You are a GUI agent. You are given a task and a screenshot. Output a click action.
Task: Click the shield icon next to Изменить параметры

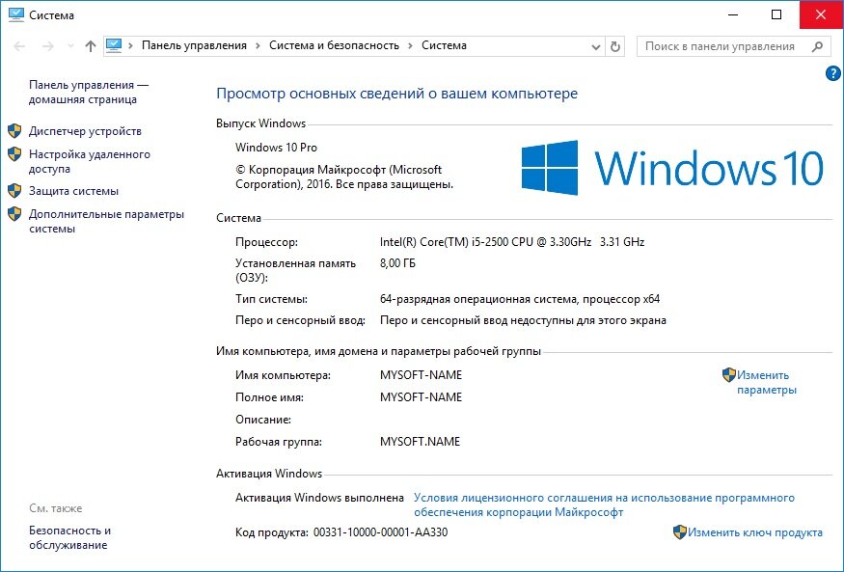pyautogui.click(x=729, y=374)
